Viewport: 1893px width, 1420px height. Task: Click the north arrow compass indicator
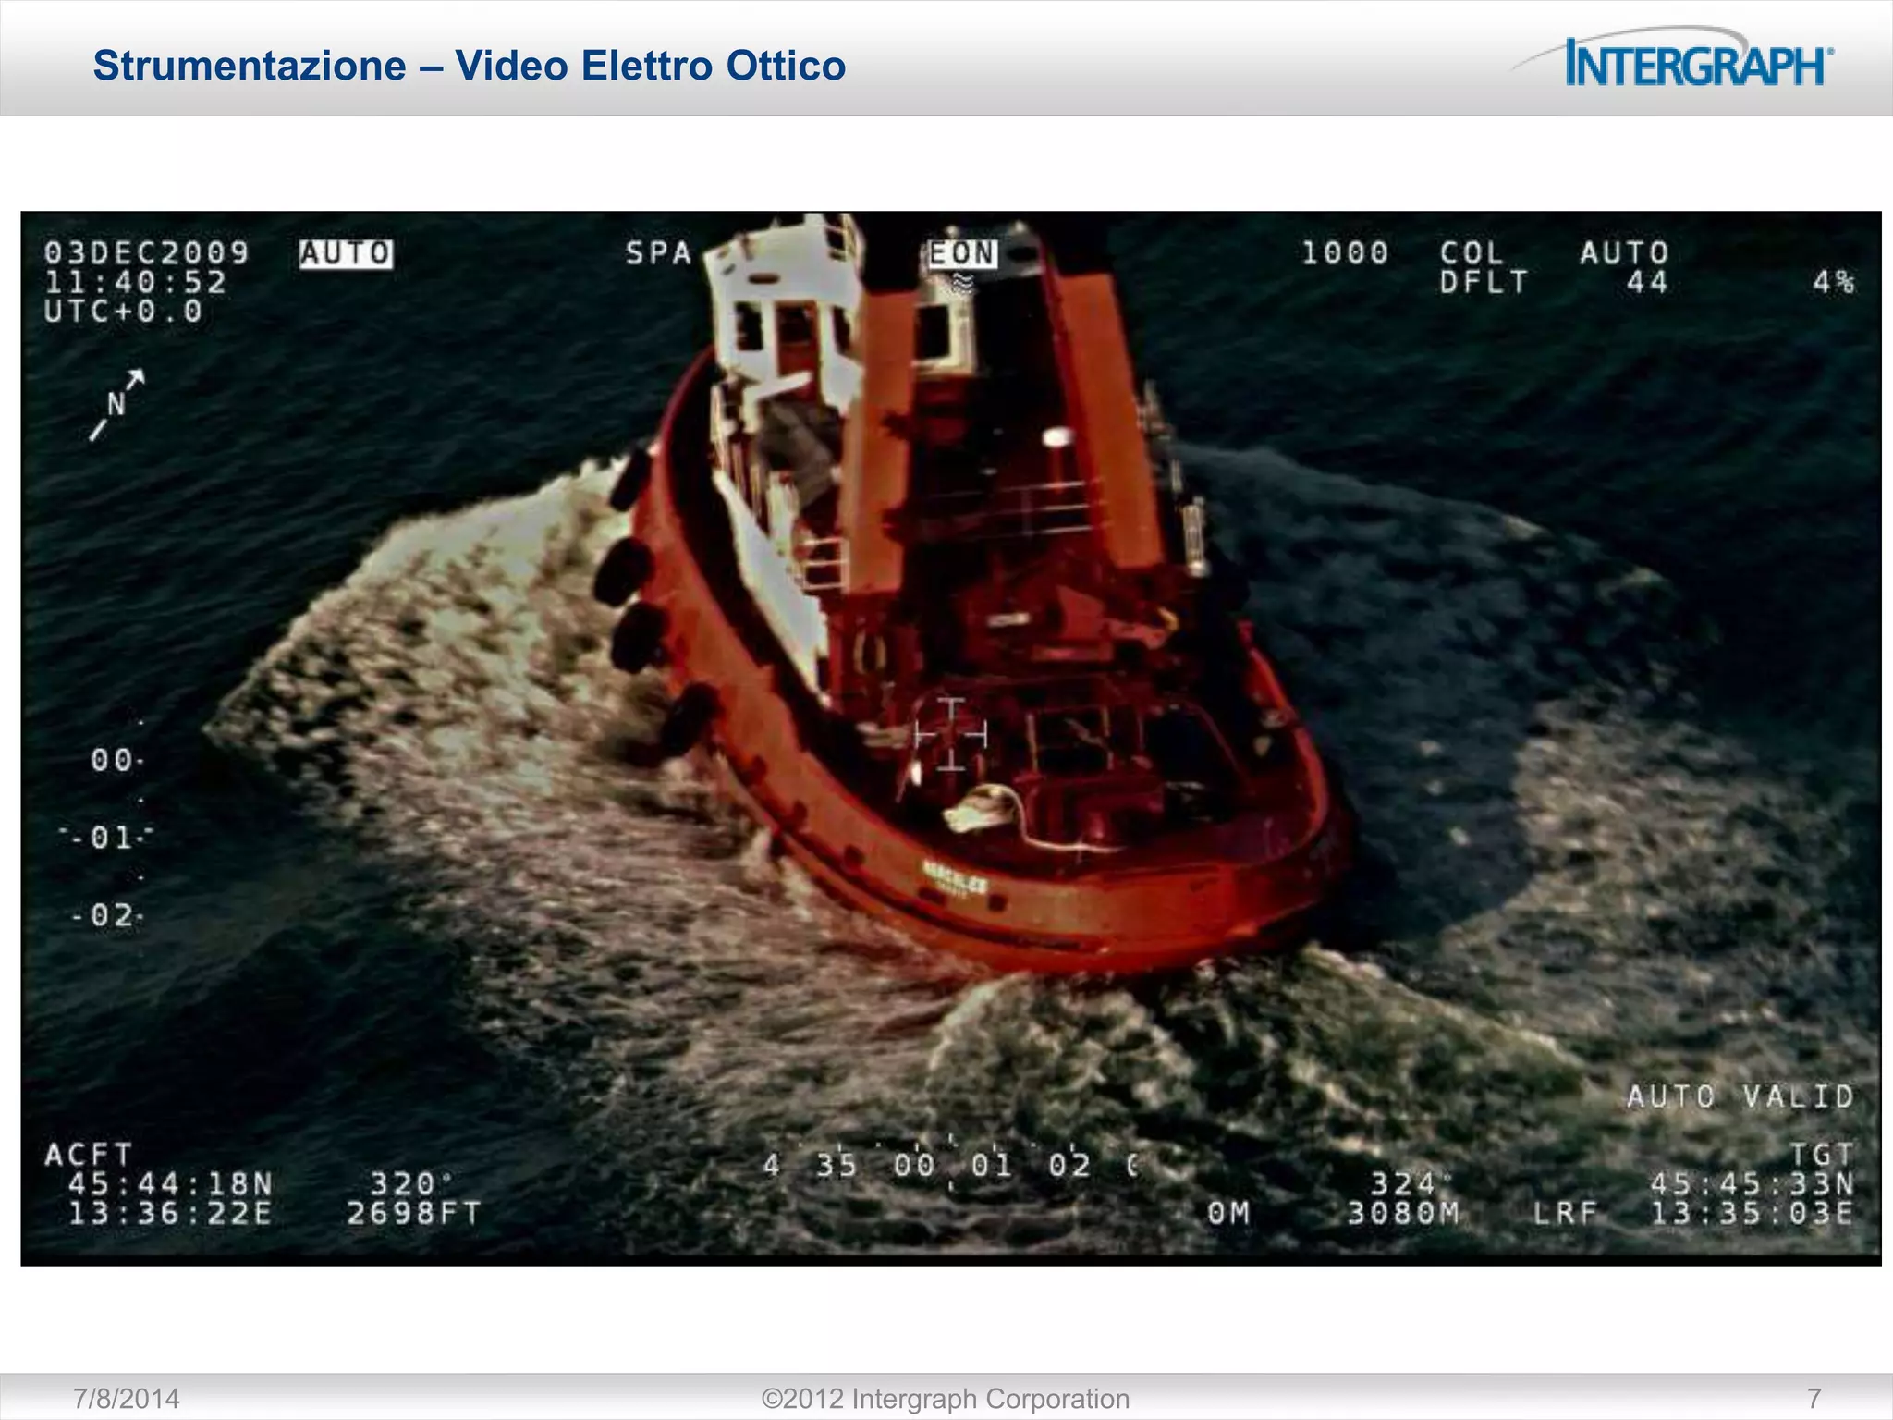coord(117,405)
